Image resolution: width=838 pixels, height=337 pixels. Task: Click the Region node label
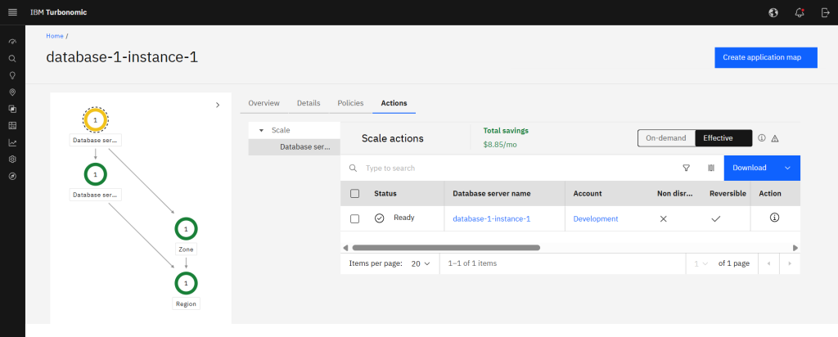tap(186, 304)
